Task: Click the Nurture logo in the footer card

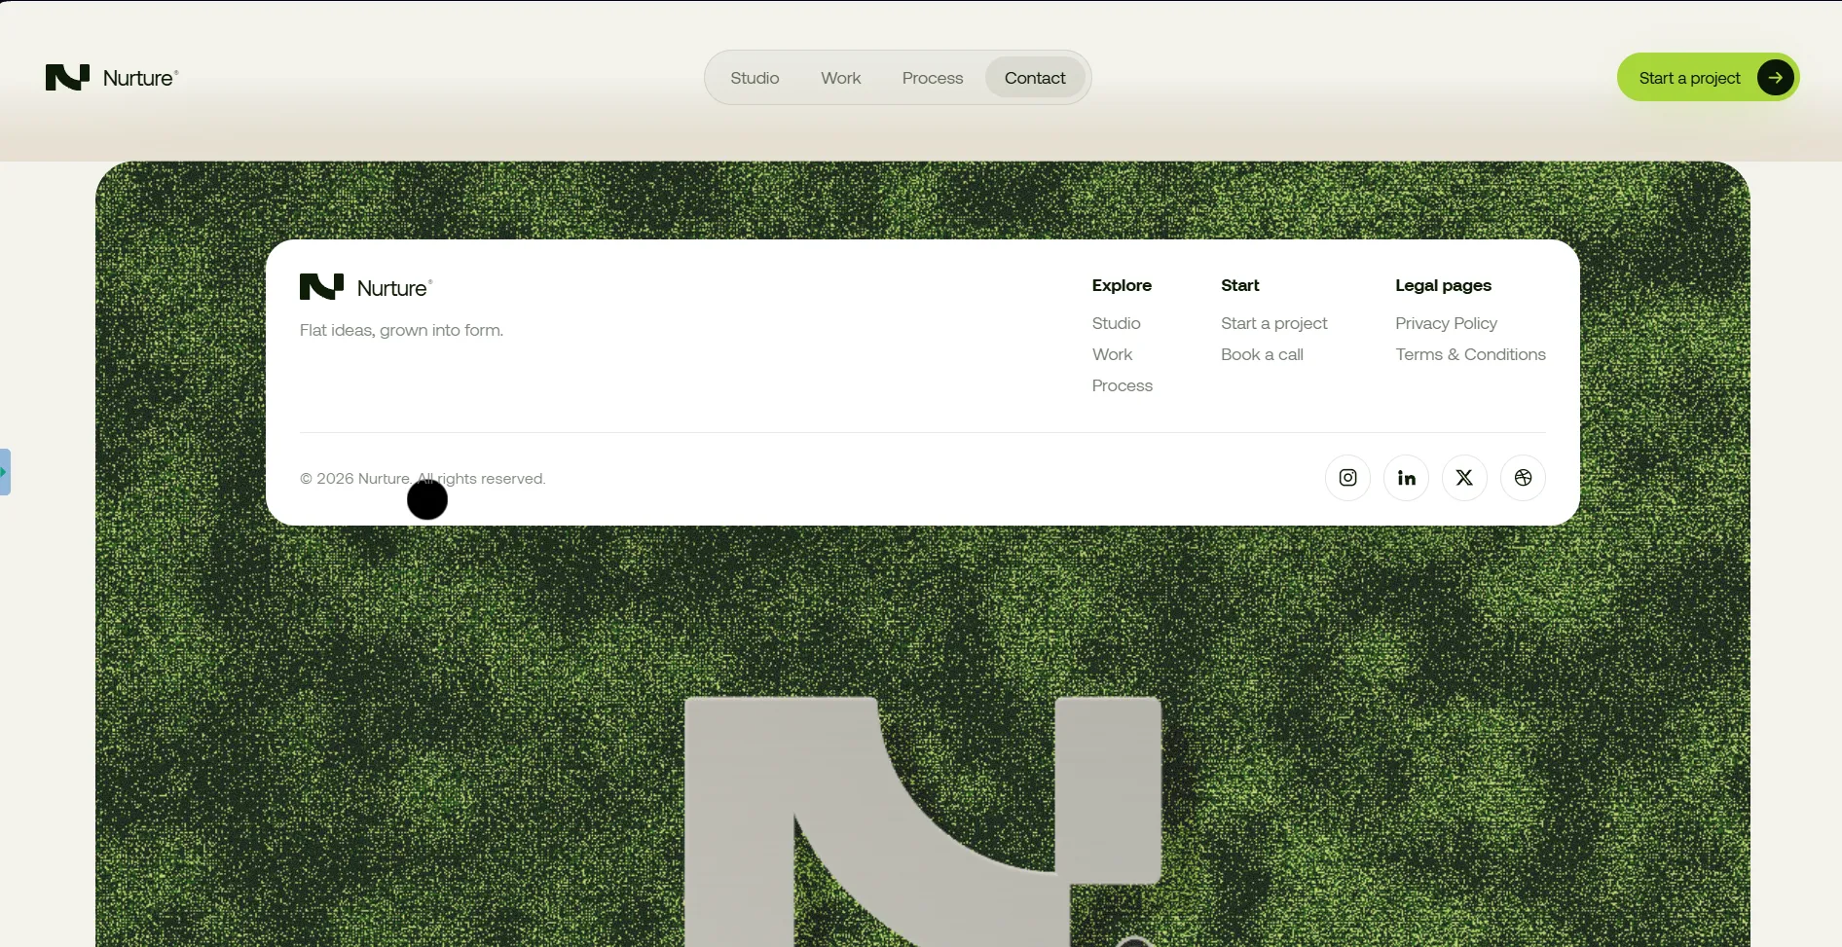Action: pos(366,287)
